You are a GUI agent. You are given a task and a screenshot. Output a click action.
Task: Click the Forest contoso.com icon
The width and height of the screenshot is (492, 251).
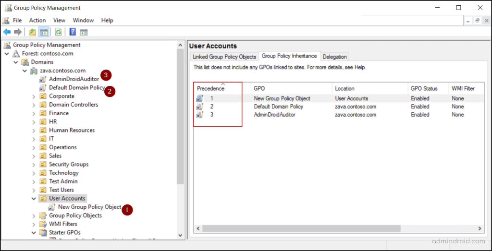[x=16, y=54]
